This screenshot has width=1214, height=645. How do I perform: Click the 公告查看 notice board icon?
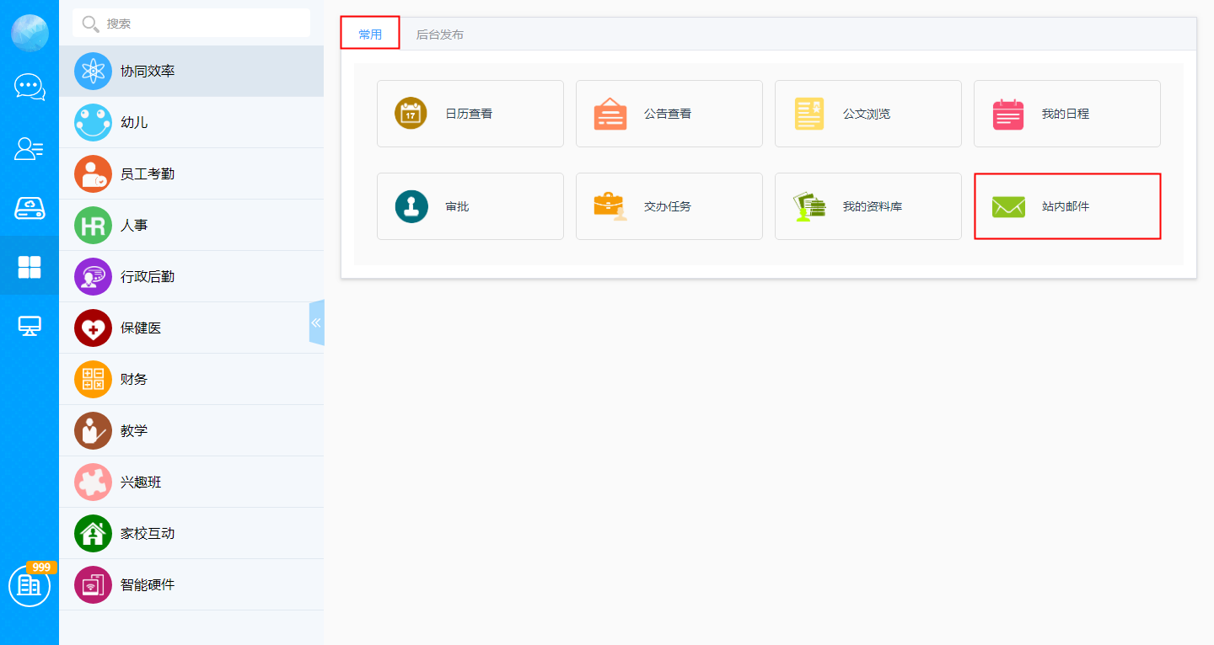pyautogui.click(x=610, y=114)
